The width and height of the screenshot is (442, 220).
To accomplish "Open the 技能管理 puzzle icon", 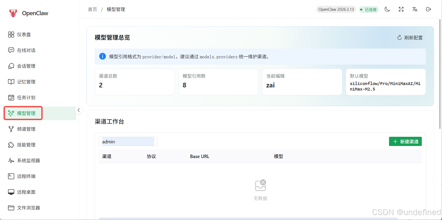I will tap(11, 145).
